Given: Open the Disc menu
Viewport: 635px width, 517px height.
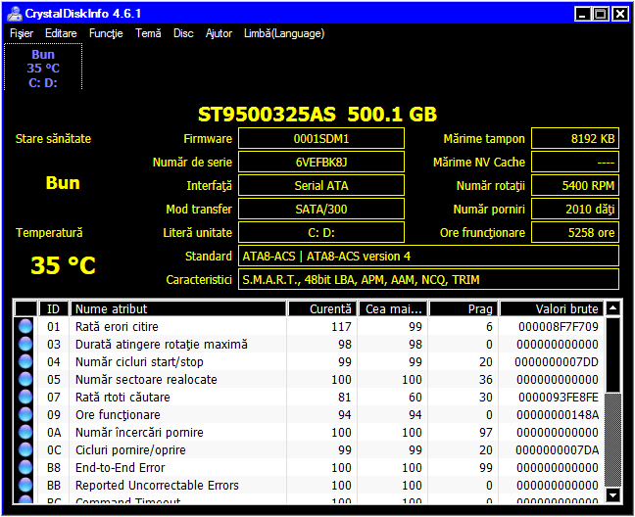Looking at the screenshot, I should point(183,33).
